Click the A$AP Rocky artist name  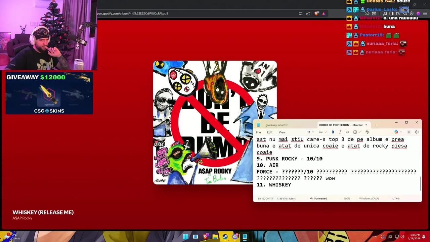tap(22, 218)
